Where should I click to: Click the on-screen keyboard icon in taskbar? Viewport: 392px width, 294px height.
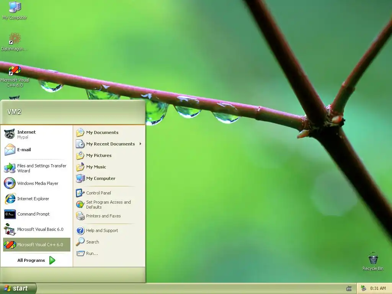click(x=349, y=289)
